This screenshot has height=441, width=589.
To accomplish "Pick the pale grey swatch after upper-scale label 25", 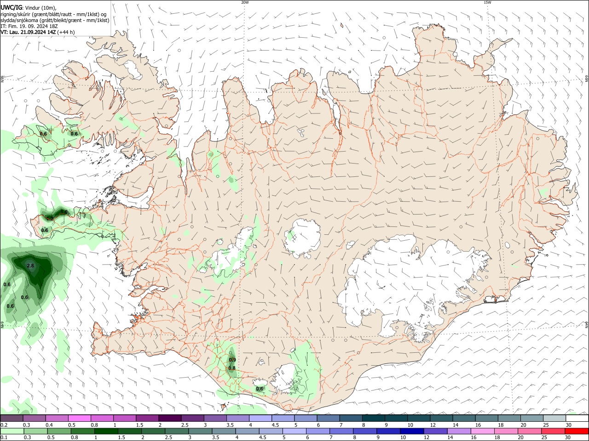I will (554, 418).
